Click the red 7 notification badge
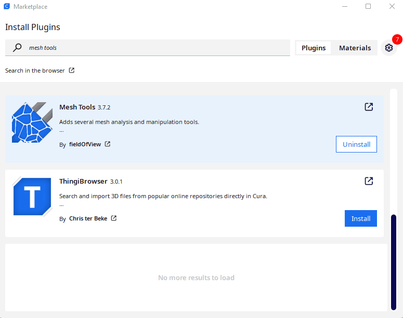The width and height of the screenshot is (403, 318). (x=397, y=39)
